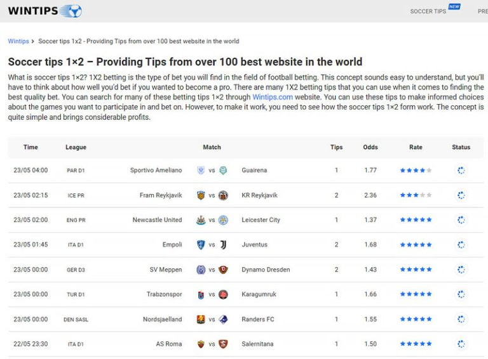Click the DEN SASL league label
The height and width of the screenshot is (359, 488).
click(x=76, y=320)
